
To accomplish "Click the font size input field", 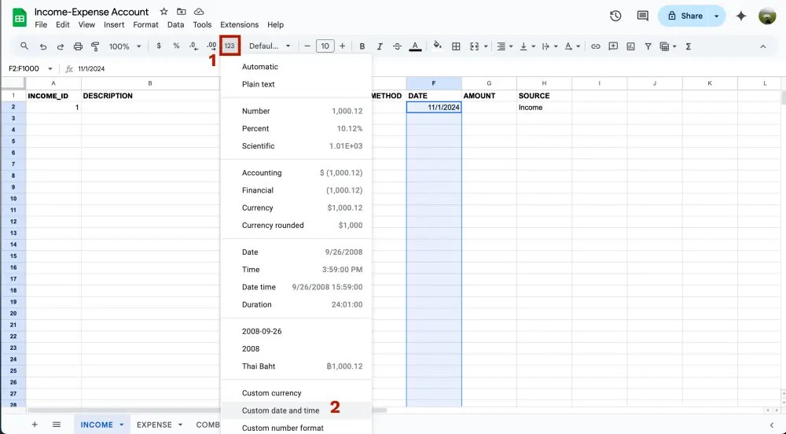I will 325,46.
